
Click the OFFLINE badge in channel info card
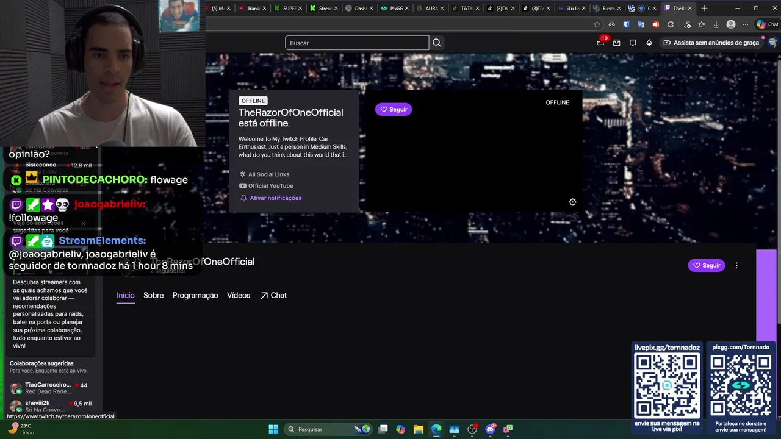coord(253,101)
